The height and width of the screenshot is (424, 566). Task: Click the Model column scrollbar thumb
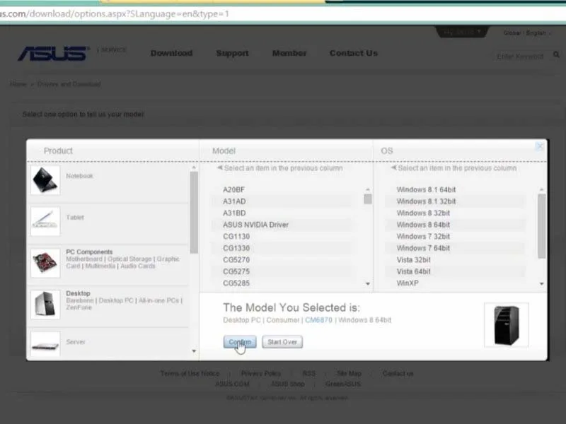[368, 199]
